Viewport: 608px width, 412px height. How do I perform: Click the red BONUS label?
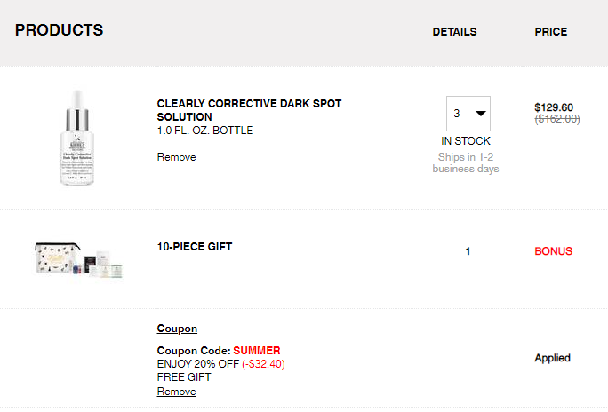[553, 251]
